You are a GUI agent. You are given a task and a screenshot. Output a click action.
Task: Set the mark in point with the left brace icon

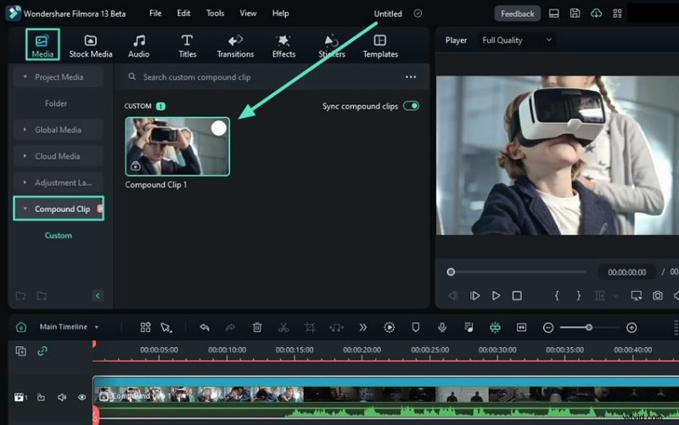(557, 295)
